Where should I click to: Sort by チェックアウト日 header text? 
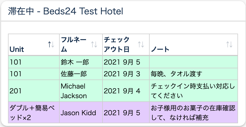tap(117, 45)
